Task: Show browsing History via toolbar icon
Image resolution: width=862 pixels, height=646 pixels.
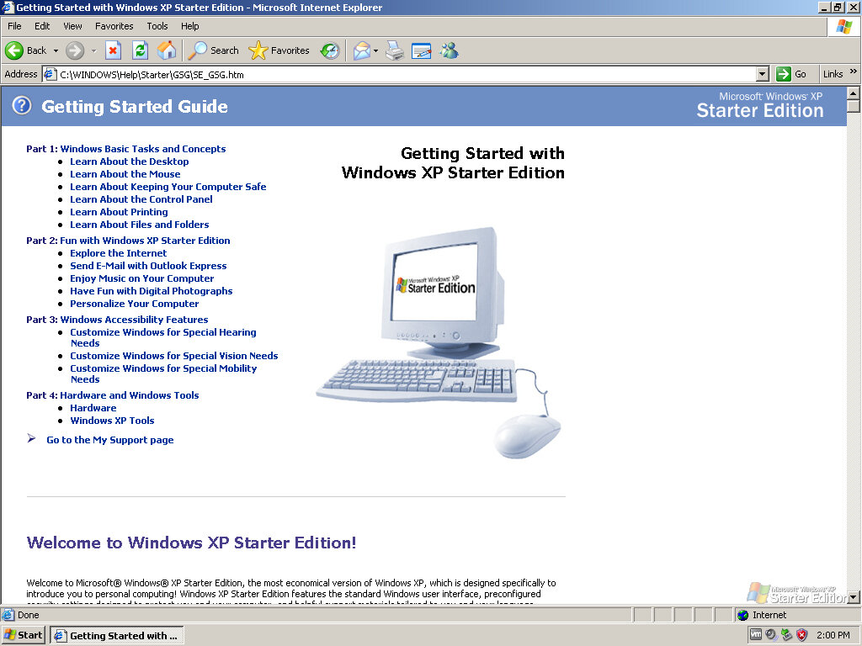Action: [329, 50]
